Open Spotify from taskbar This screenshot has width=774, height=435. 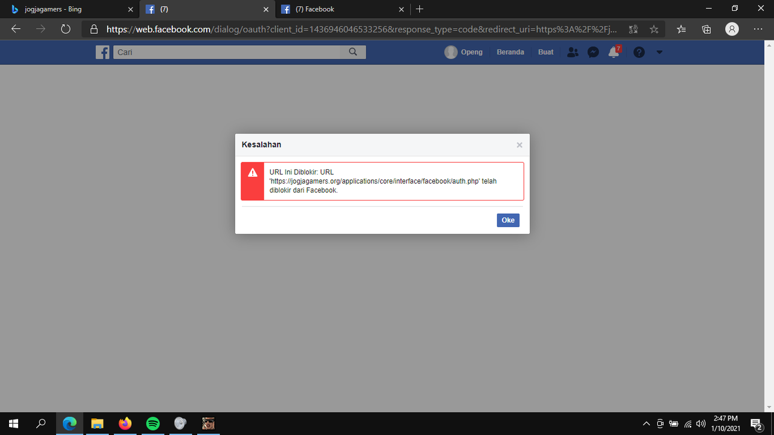coord(153,424)
